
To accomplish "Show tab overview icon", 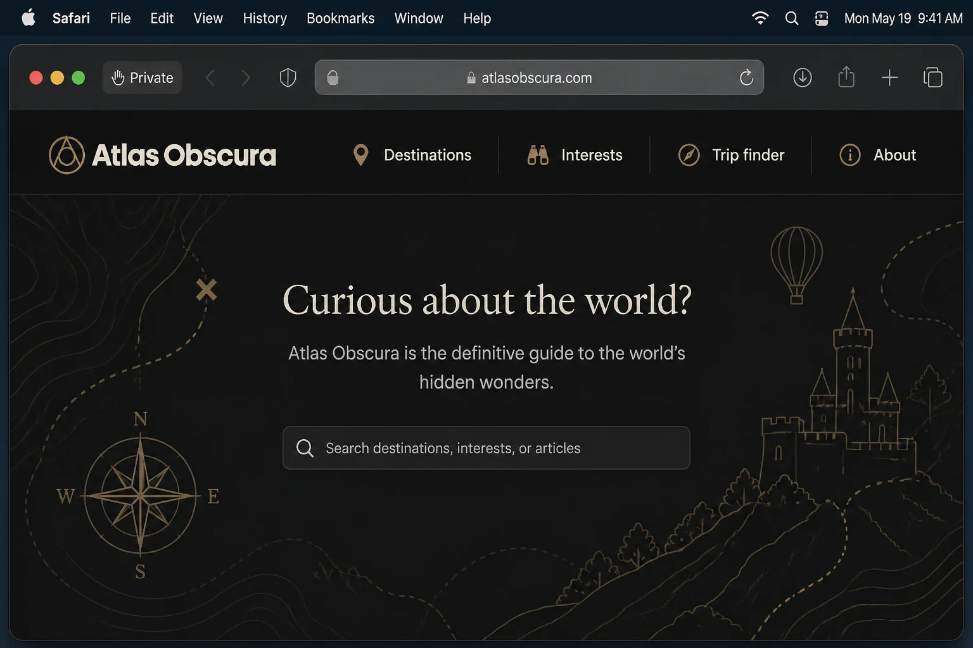I will coord(933,78).
